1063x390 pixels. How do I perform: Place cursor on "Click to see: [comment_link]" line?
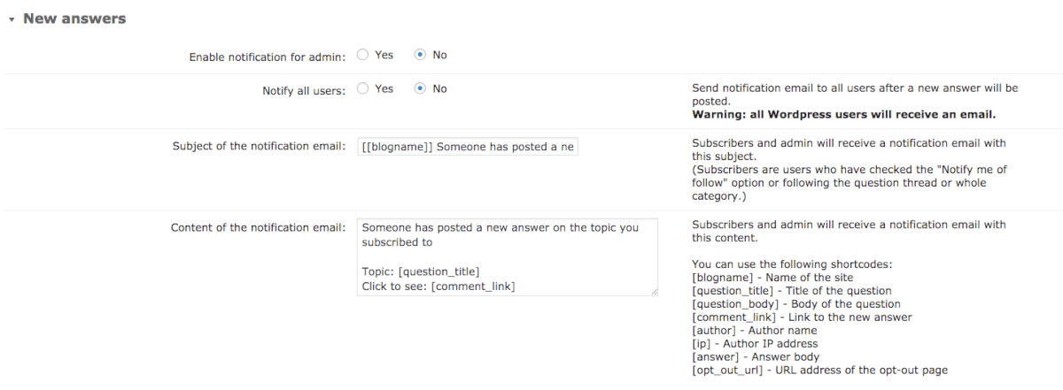click(438, 287)
